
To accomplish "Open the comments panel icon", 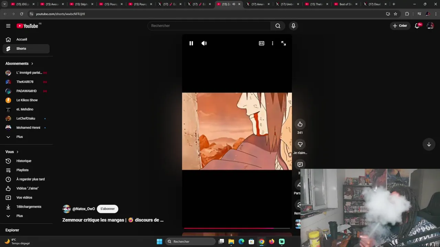I will click(x=300, y=165).
